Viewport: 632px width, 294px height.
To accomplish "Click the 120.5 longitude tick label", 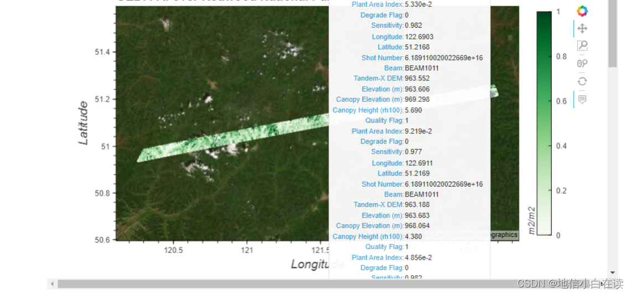I will [174, 250].
